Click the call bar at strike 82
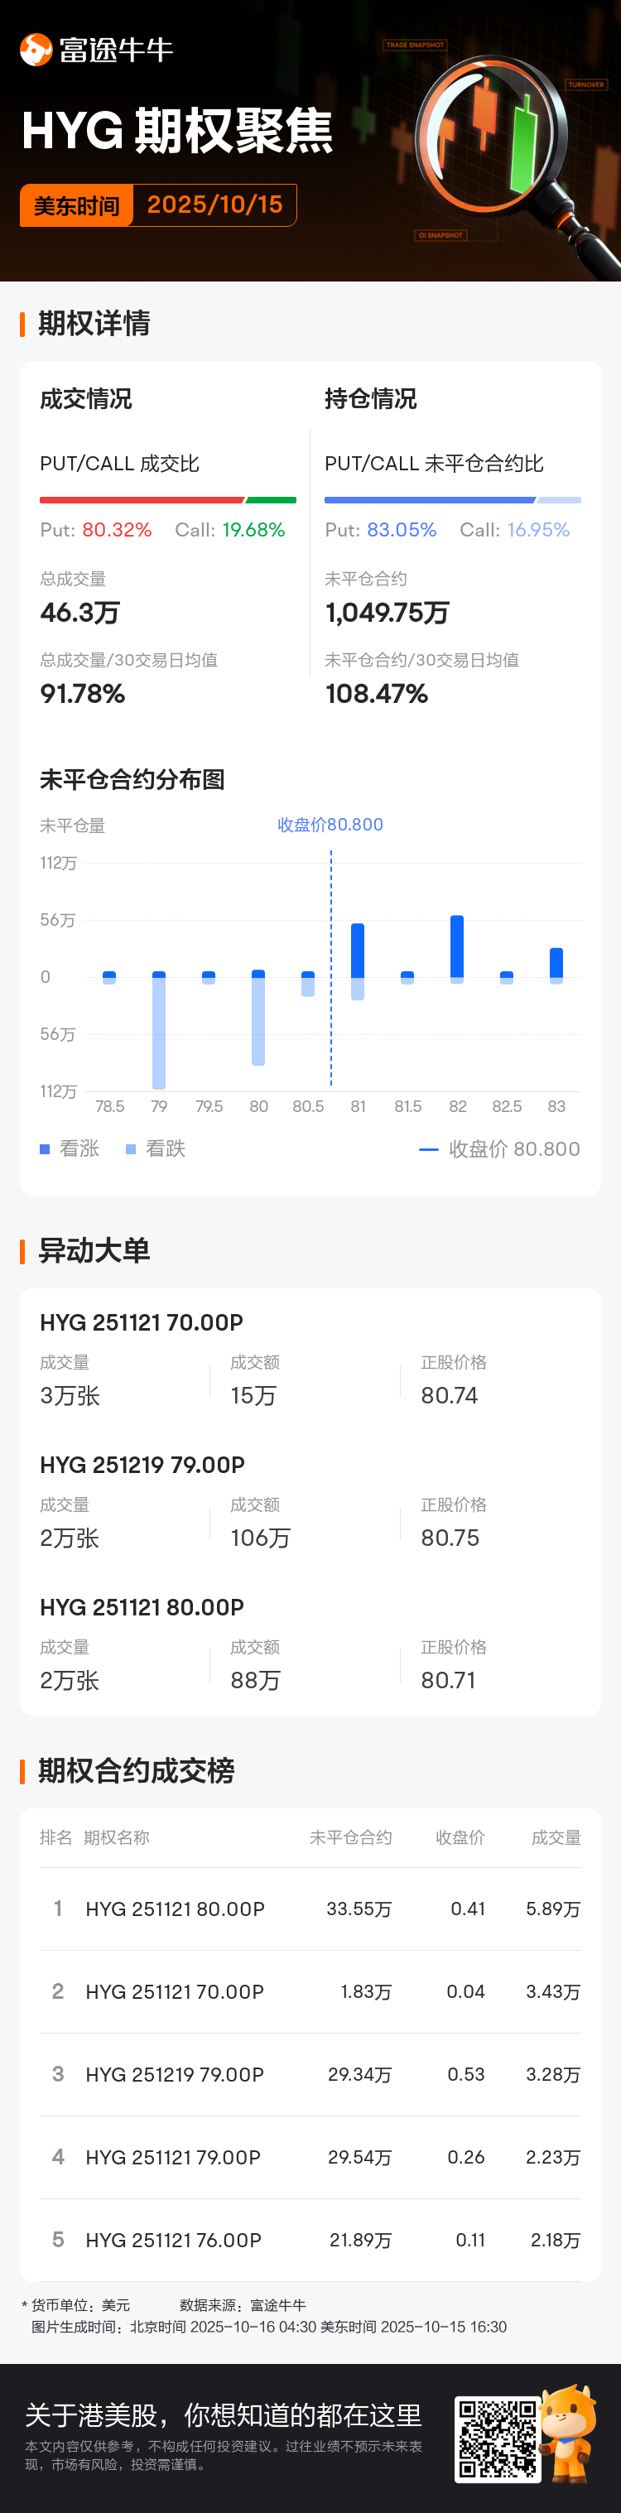Screen dimensions: 621x2513 point(457,946)
